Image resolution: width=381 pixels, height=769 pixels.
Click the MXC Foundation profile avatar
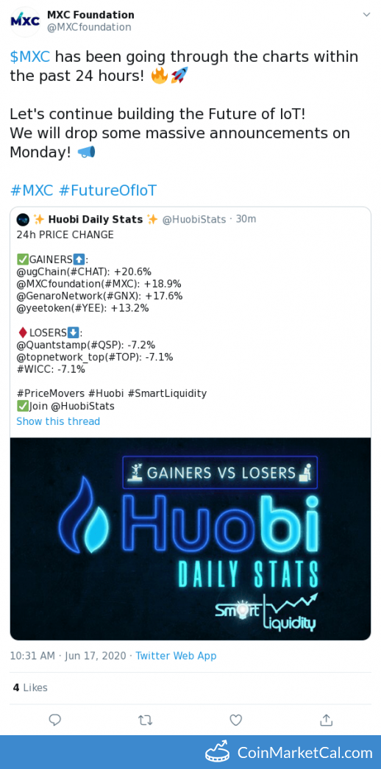tap(25, 21)
